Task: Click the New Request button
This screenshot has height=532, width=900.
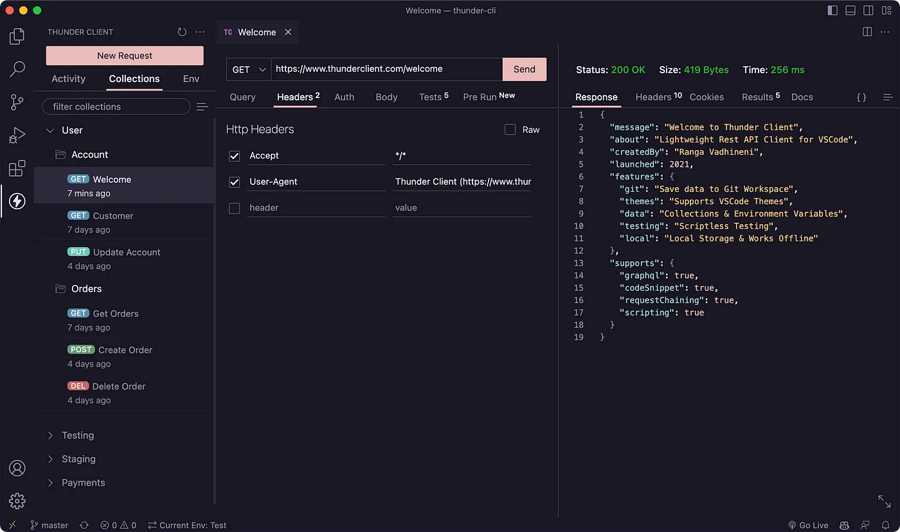Action: point(125,56)
